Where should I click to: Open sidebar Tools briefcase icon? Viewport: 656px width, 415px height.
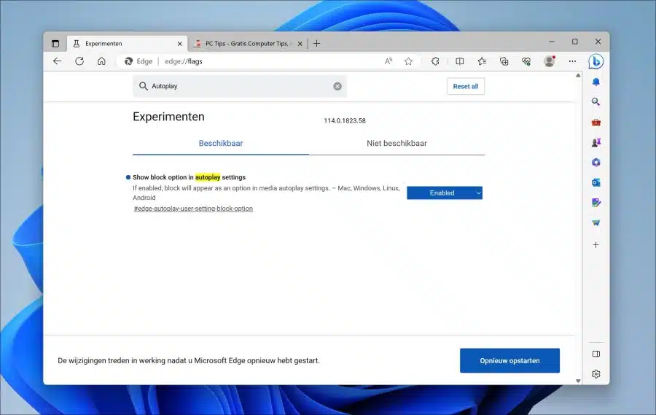pyautogui.click(x=596, y=123)
